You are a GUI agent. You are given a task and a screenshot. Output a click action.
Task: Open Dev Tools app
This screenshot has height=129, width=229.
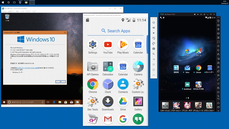pos(92,101)
